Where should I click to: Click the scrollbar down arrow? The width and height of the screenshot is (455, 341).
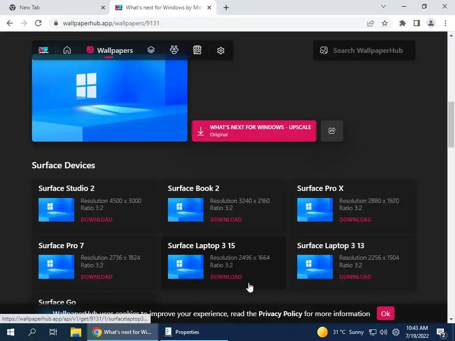tap(451, 319)
